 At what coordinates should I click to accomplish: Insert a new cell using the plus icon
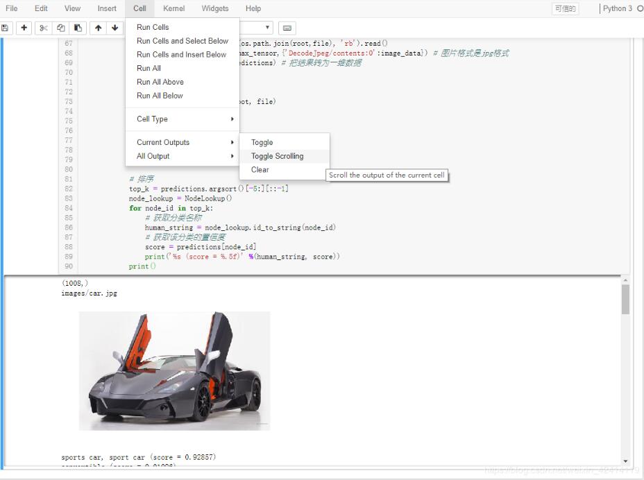pyautogui.click(x=24, y=27)
